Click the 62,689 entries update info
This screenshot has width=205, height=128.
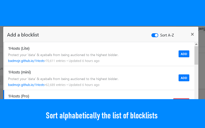72,85
